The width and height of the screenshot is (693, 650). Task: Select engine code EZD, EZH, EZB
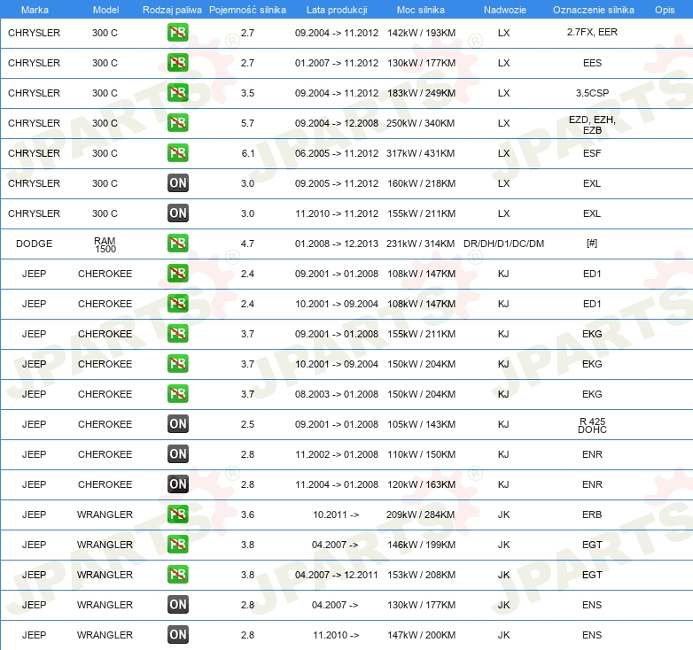(592, 125)
